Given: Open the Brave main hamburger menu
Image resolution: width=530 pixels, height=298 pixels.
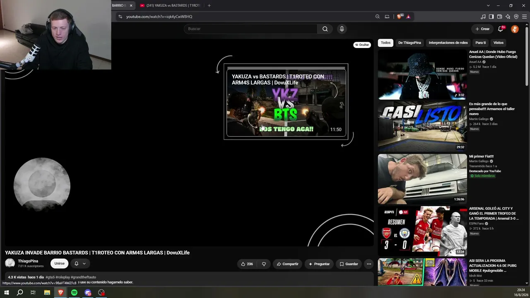Looking at the screenshot, I should tap(525, 17).
